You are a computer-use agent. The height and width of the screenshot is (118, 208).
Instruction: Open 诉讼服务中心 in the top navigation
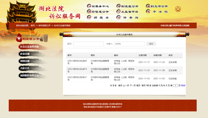pyautogui.click(x=98, y=6)
